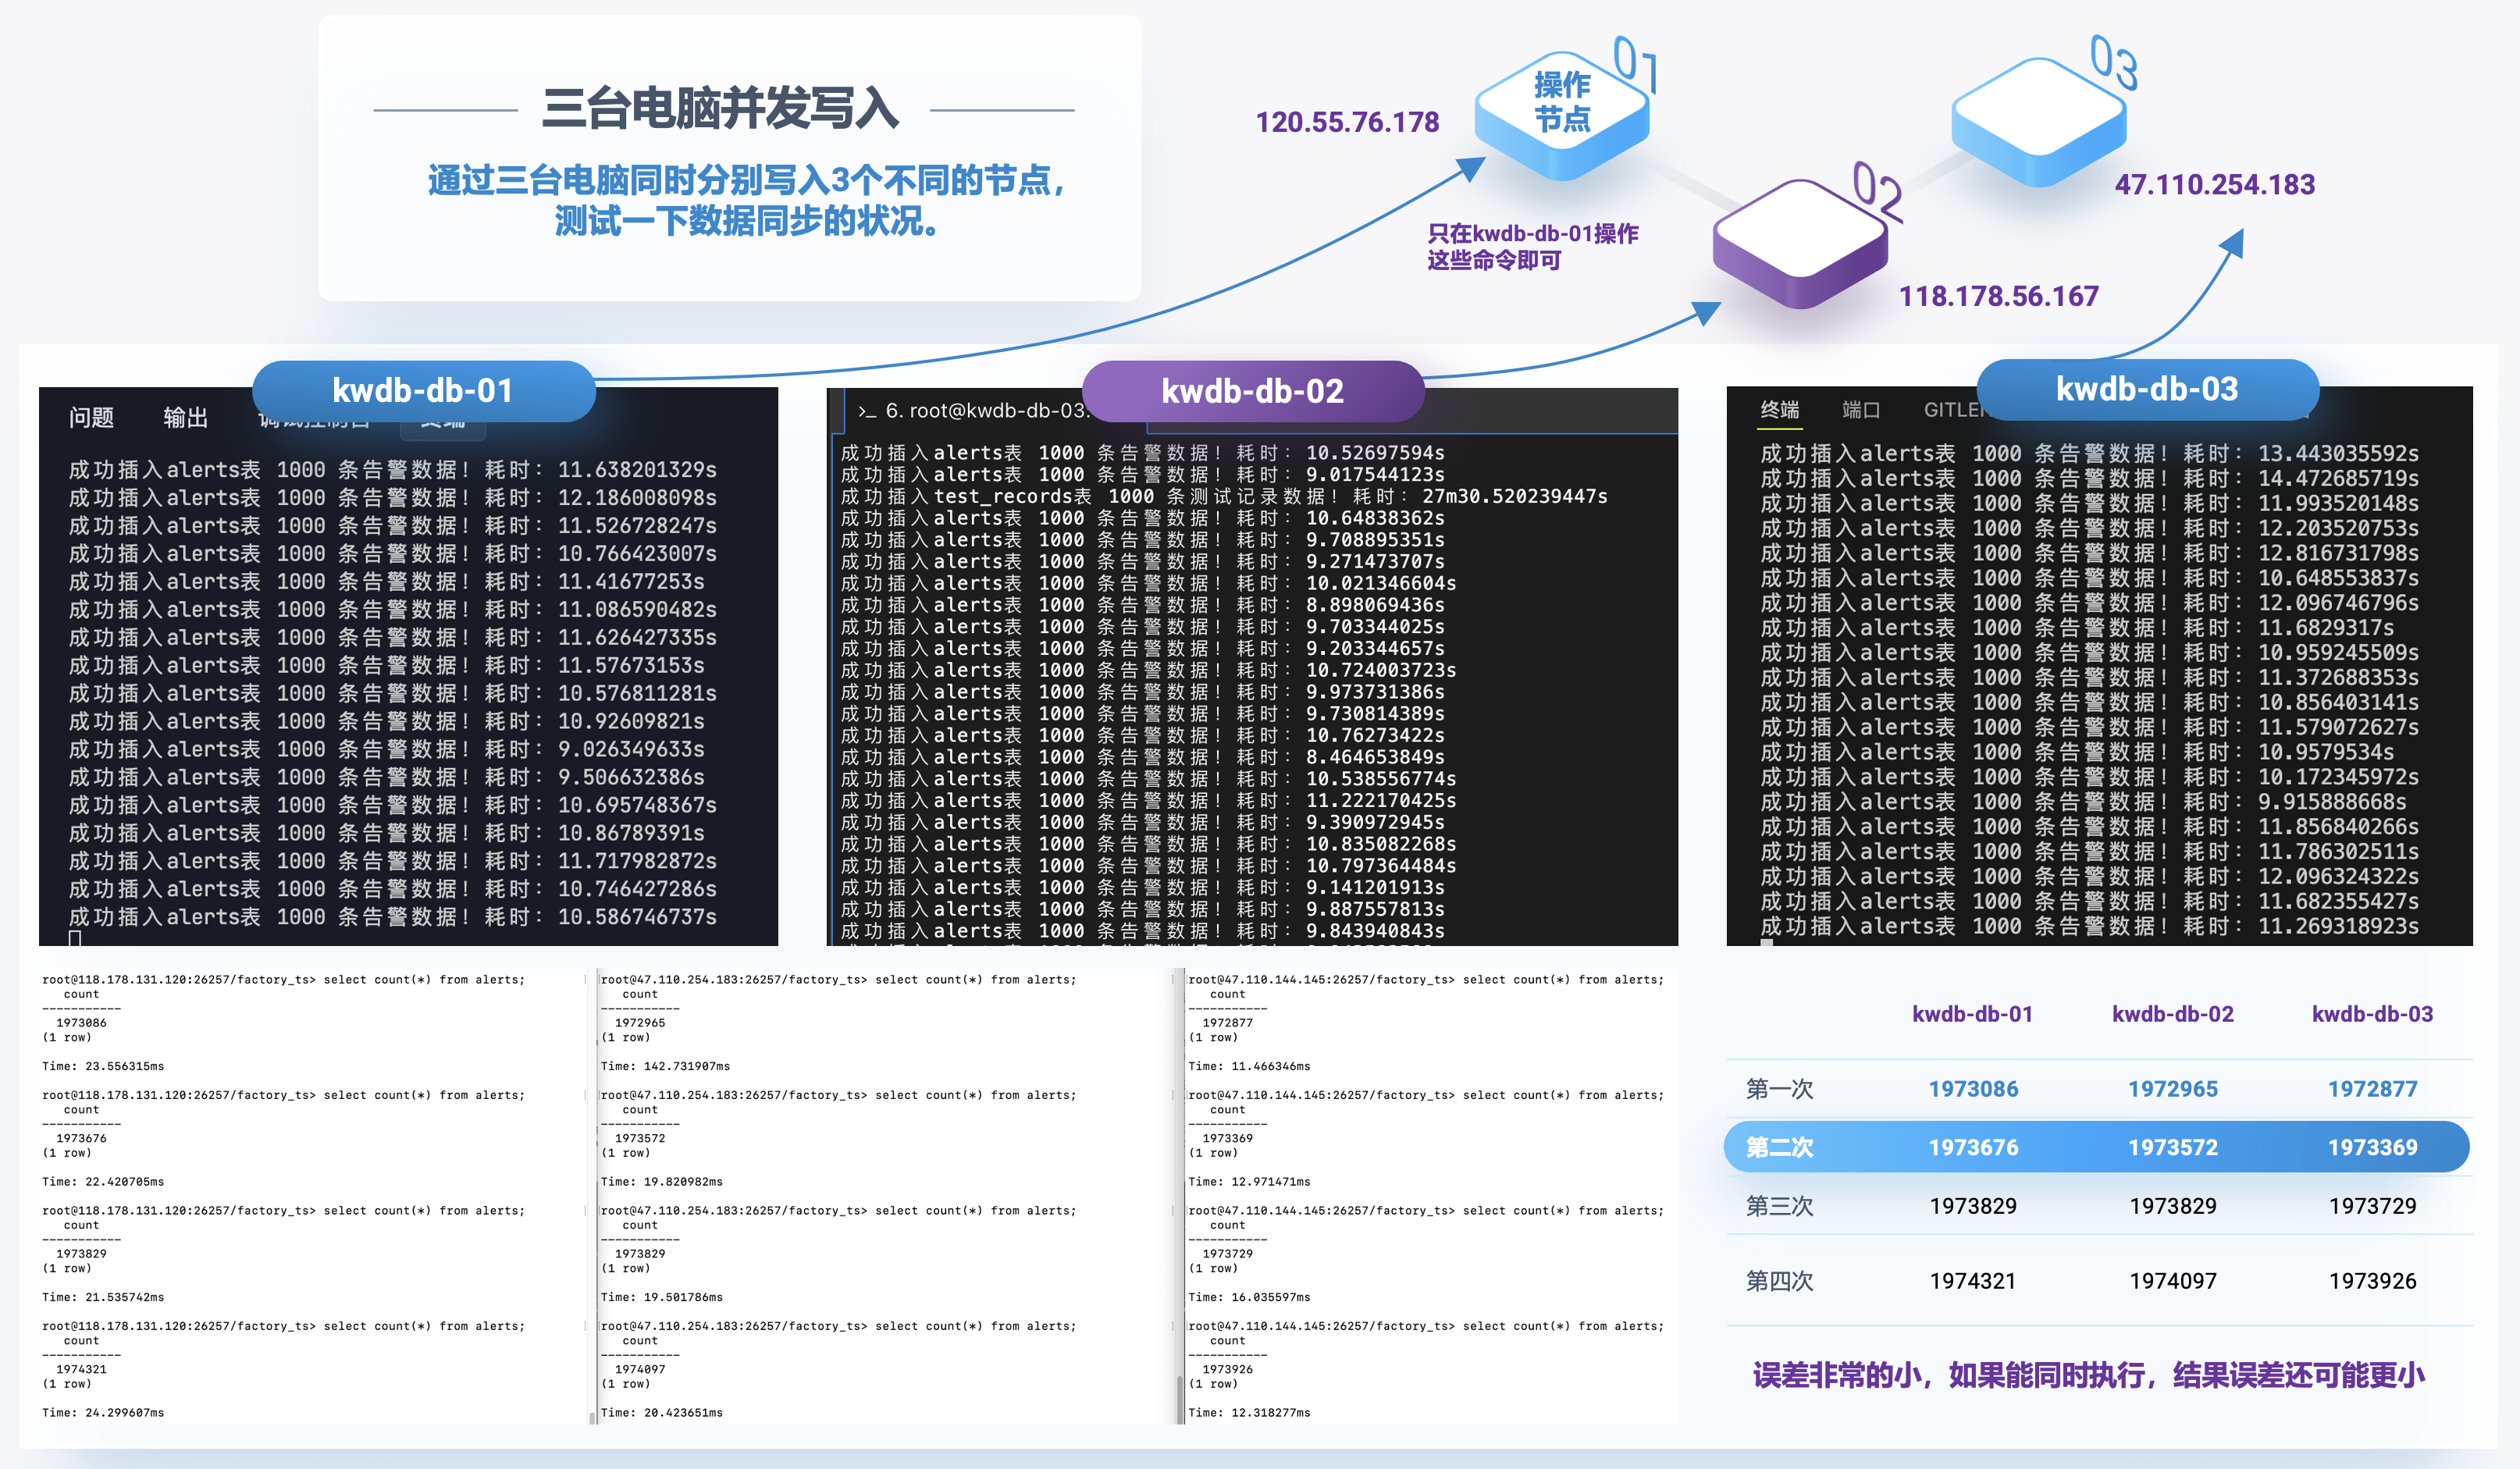Select the purple kwdb-db-02 label badge
The height and width of the screenshot is (1469, 2520).
tap(1252, 392)
